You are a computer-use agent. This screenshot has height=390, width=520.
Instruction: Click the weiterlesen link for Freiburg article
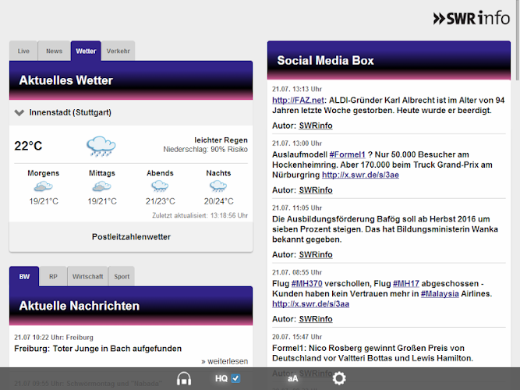225,361
